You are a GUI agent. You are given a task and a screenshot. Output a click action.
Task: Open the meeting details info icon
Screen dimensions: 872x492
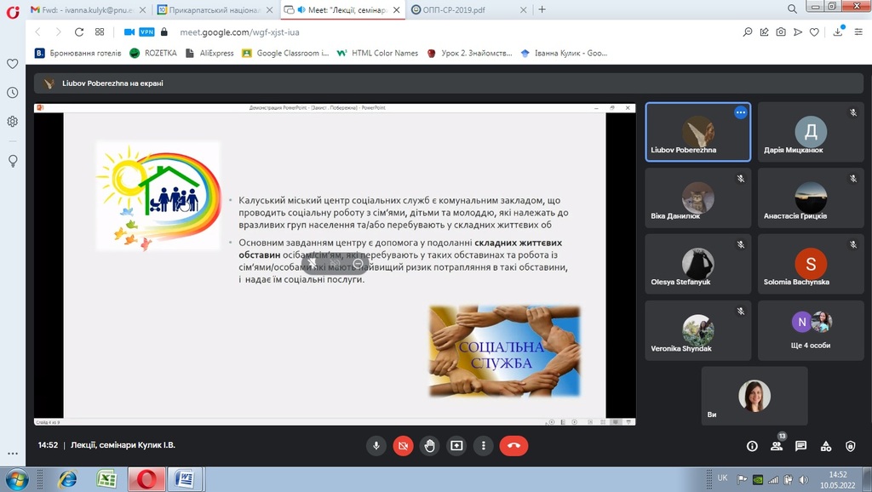click(x=752, y=445)
